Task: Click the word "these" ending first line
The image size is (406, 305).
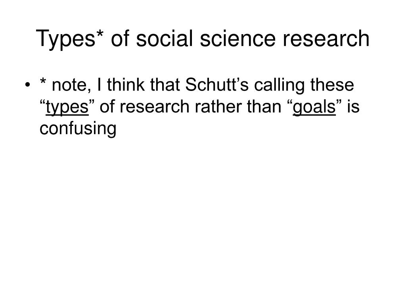Action: click(x=332, y=85)
